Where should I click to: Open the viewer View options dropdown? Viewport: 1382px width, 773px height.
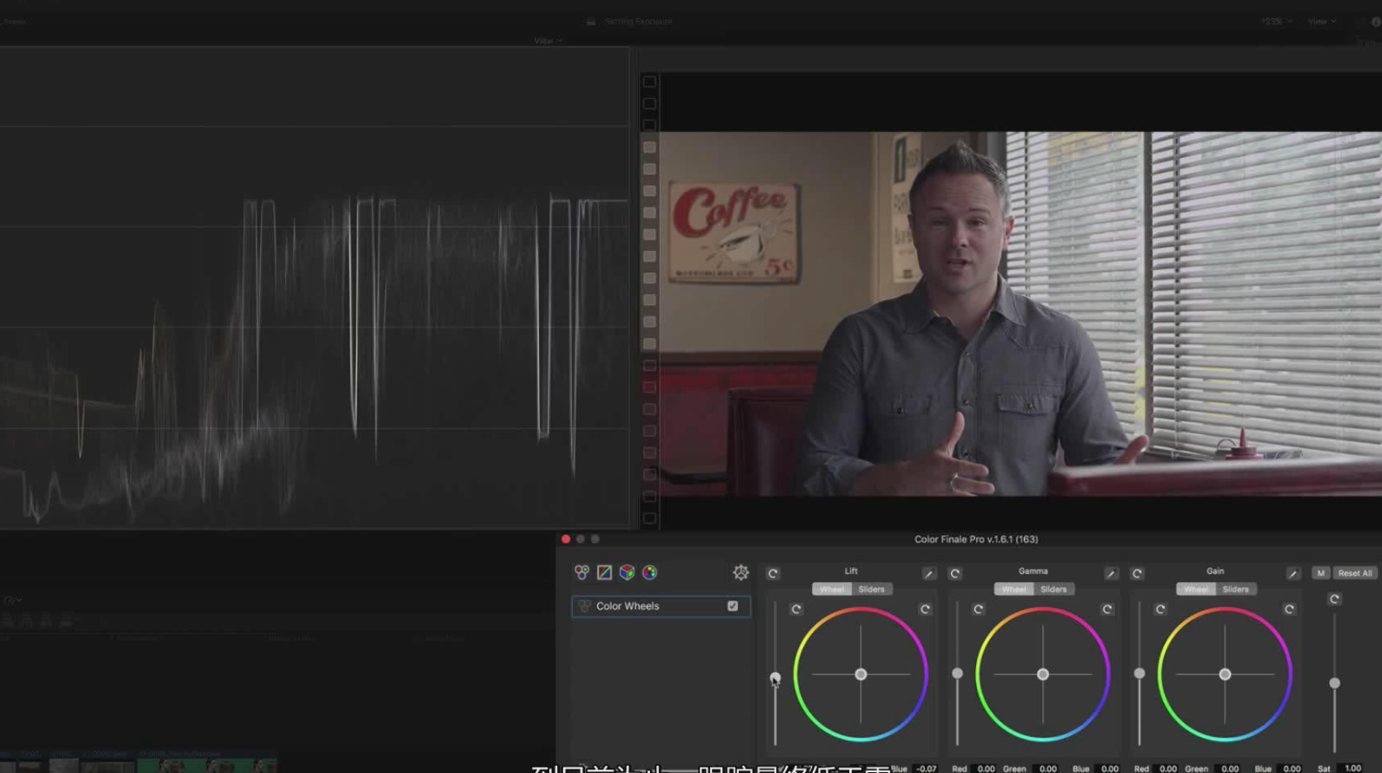point(1321,22)
